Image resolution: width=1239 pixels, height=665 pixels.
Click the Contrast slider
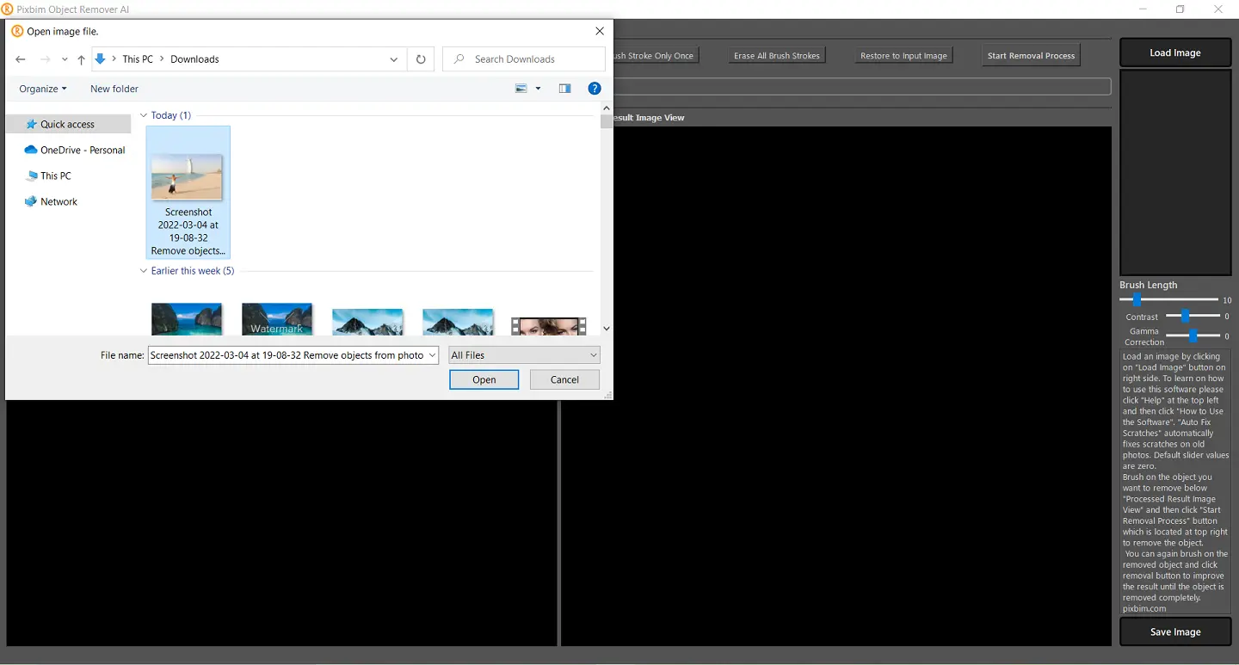(1193, 317)
